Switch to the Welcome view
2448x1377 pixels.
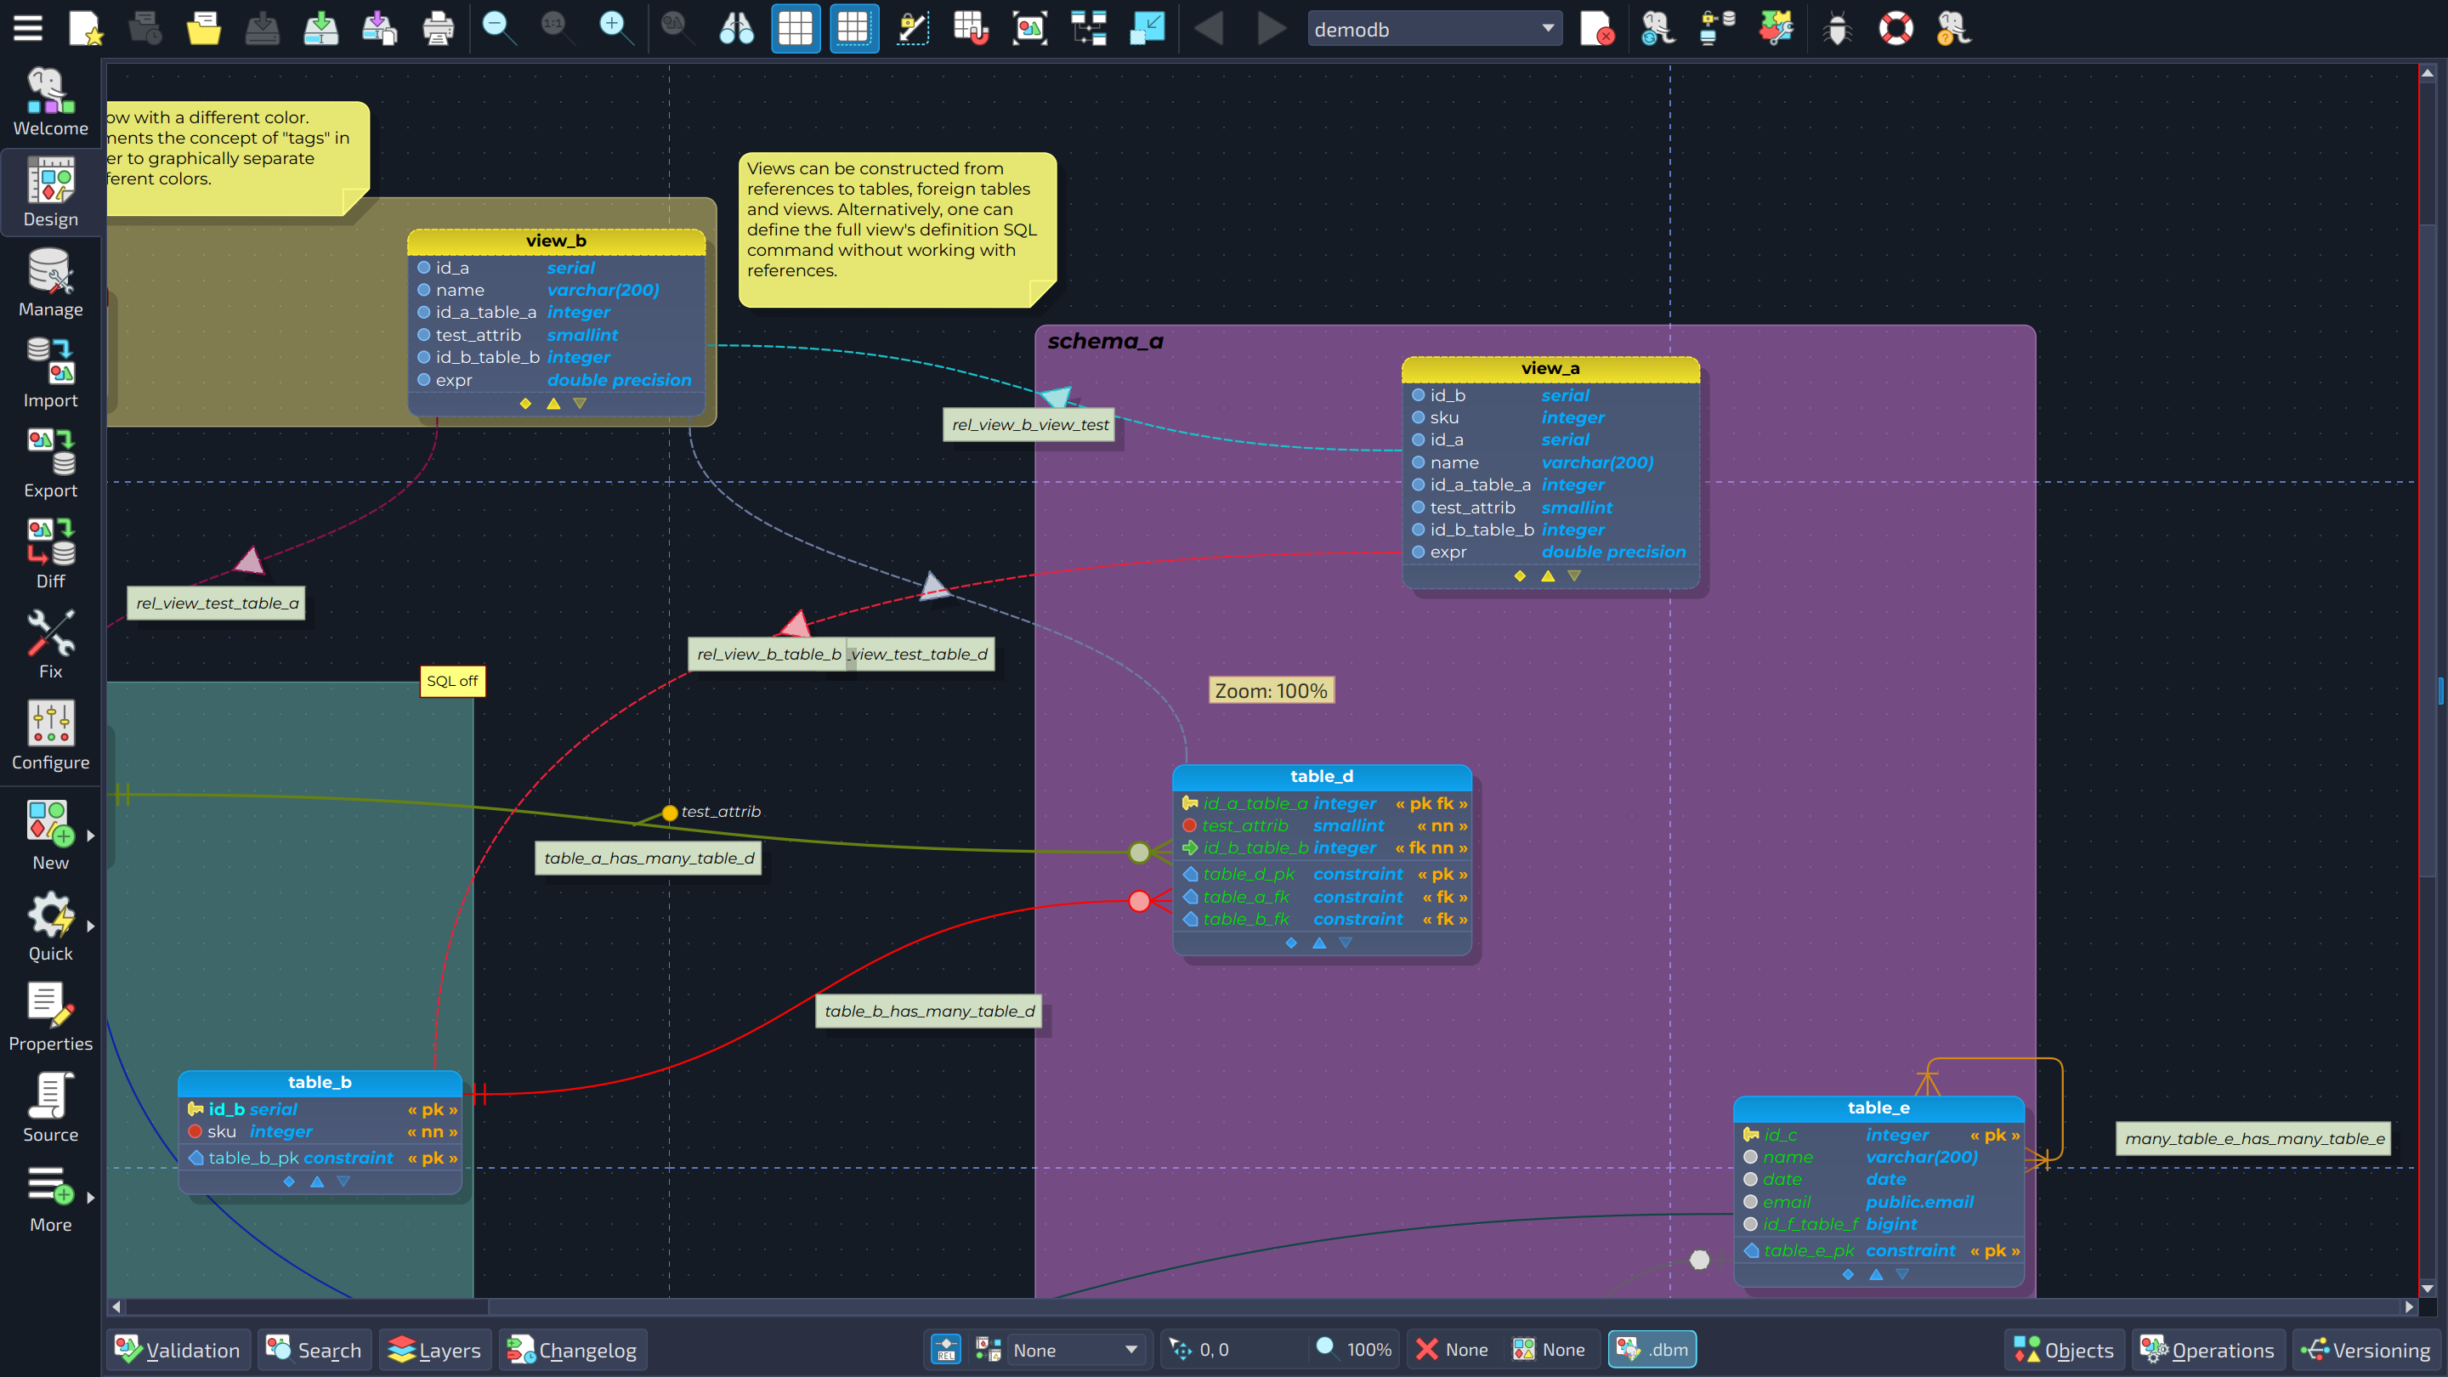click(50, 102)
